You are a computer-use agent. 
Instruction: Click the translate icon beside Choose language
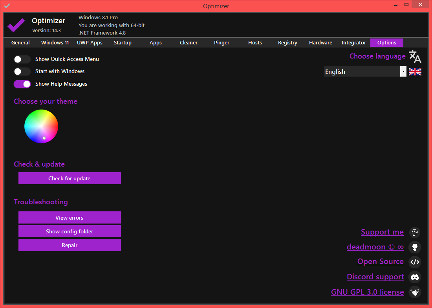415,57
